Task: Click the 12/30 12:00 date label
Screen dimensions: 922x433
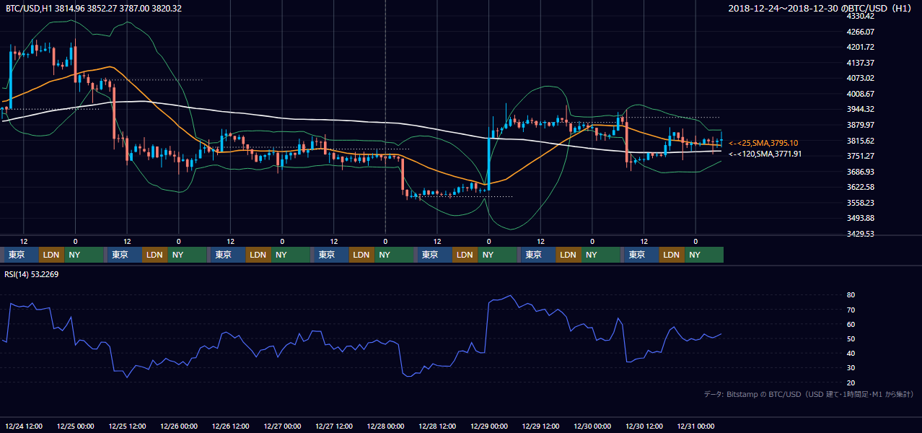Action: [x=644, y=427]
